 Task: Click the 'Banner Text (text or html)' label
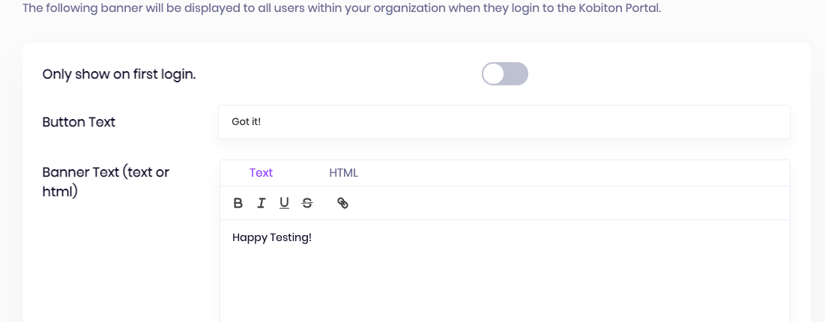106,182
